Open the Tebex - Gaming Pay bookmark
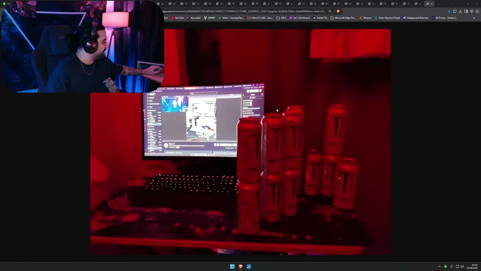 231,18
